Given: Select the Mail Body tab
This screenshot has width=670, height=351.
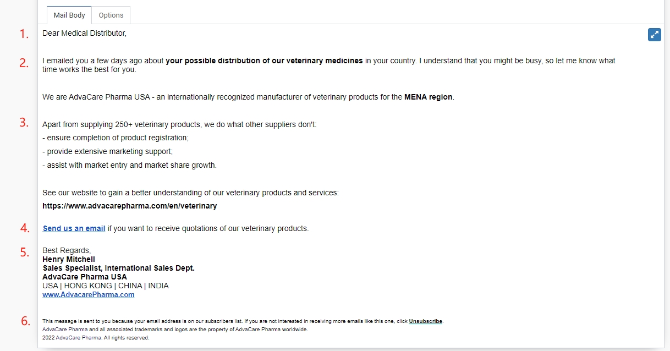Looking at the screenshot, I should [x=69, y=15].
